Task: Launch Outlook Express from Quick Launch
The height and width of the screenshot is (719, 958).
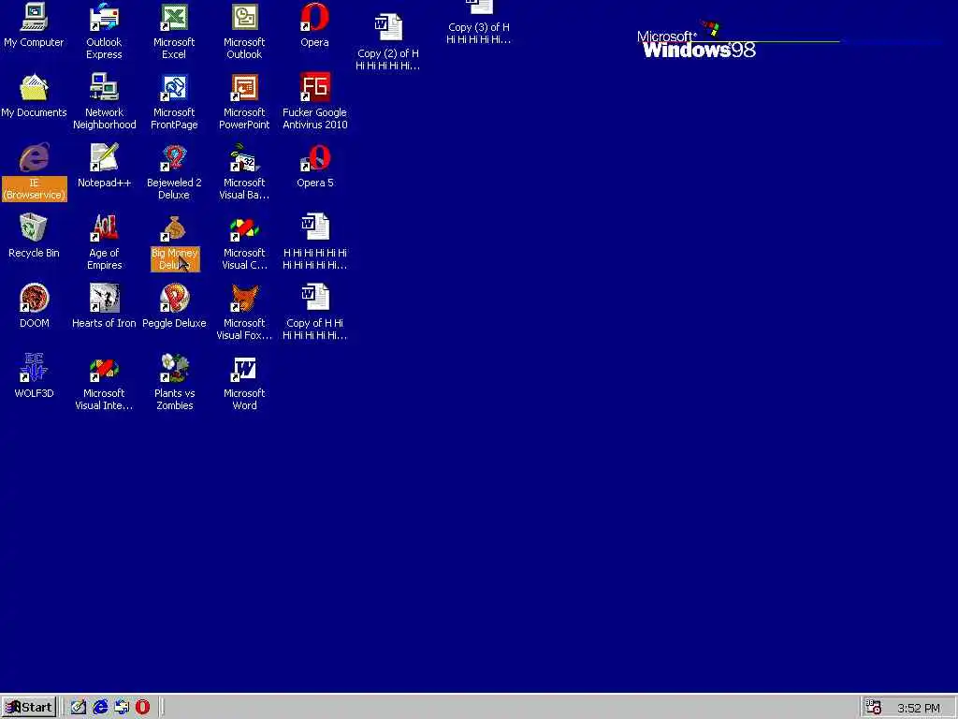Action: (x=122, y=708)
